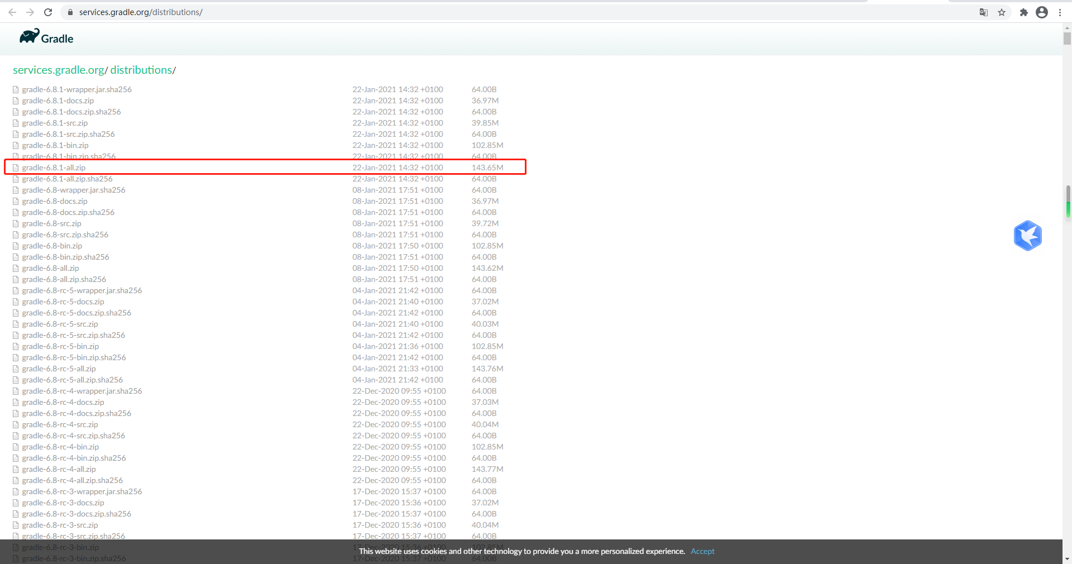Image resolution: width=1072 pixels, height=564 pixels.
Task: Accept the cookie notice
Action: (702, 551)
